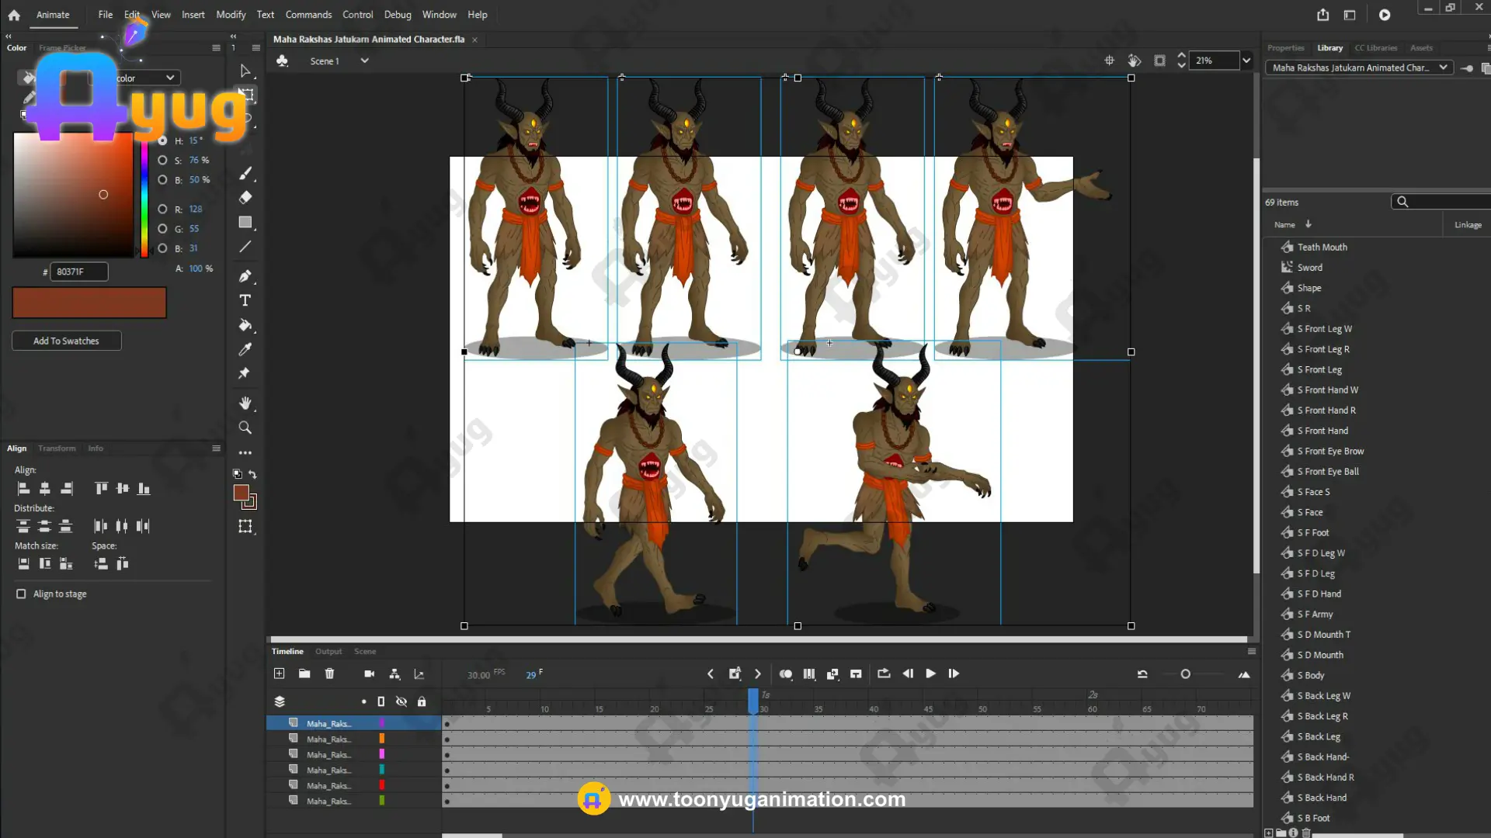Open the library document dropdown
This screenshot has width=1491, height=838.
(1443, 68)
